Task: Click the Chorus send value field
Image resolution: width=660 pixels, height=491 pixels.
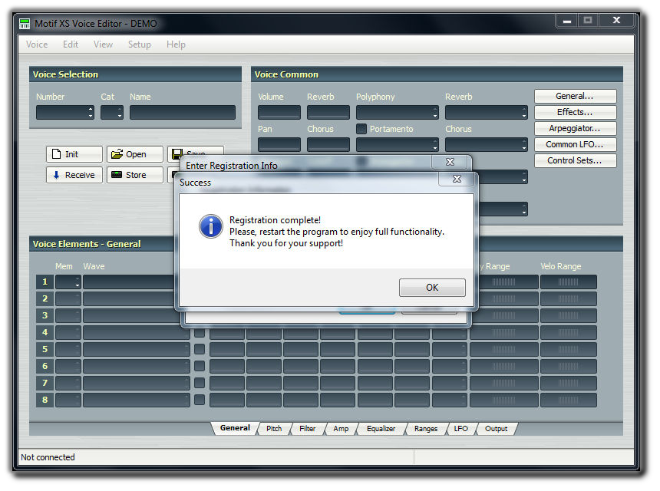Action: coord(328,145)
